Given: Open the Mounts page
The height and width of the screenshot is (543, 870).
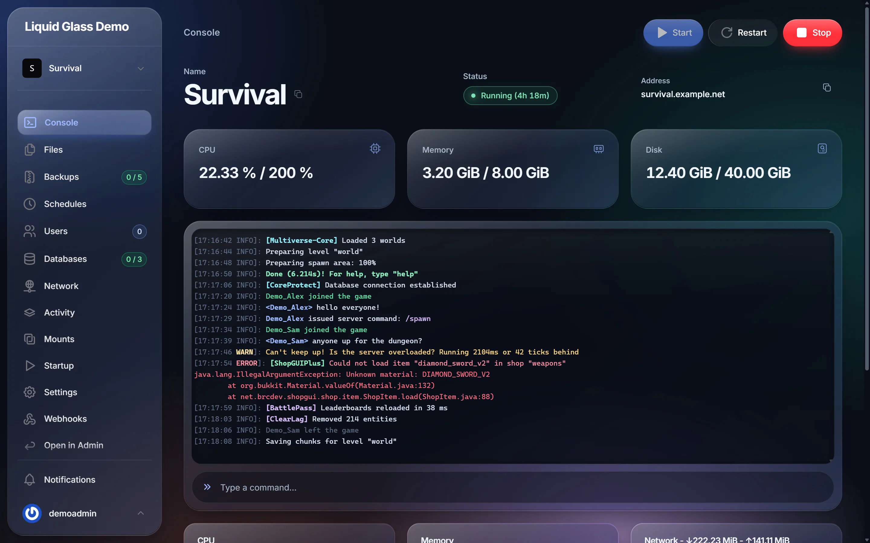Looking at the screenshot, I should point(85,339).
